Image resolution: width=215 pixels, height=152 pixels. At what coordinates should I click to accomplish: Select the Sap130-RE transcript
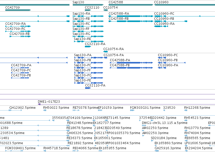(89, 41)
